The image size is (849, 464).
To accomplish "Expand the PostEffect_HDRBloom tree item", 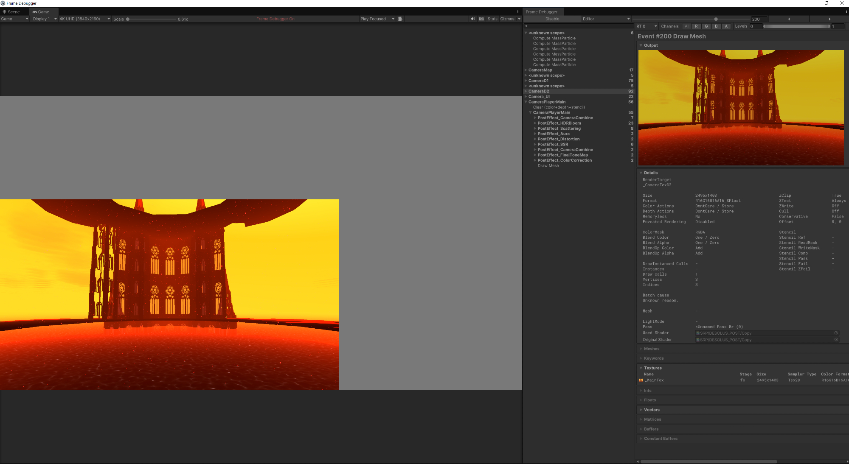I will point(535,123).
